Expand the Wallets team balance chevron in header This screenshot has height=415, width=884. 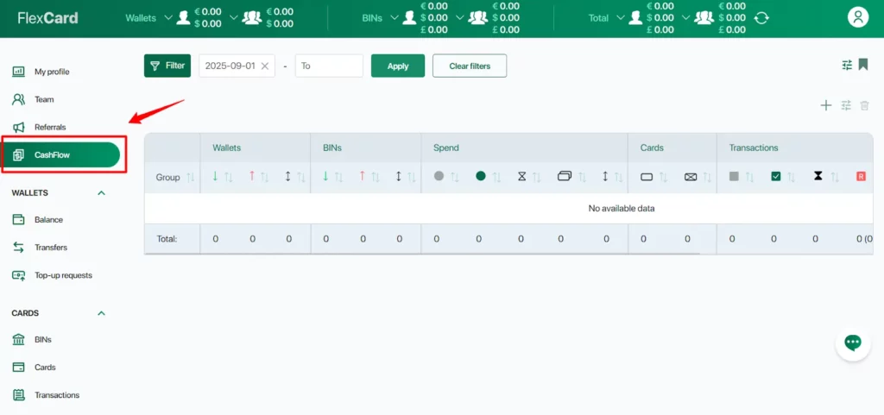(x=234, y=17)
